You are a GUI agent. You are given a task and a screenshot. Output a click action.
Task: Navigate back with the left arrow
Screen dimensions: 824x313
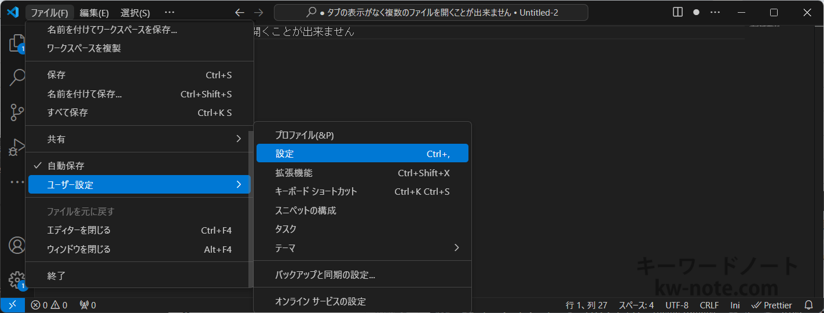[x=239, y=12]
